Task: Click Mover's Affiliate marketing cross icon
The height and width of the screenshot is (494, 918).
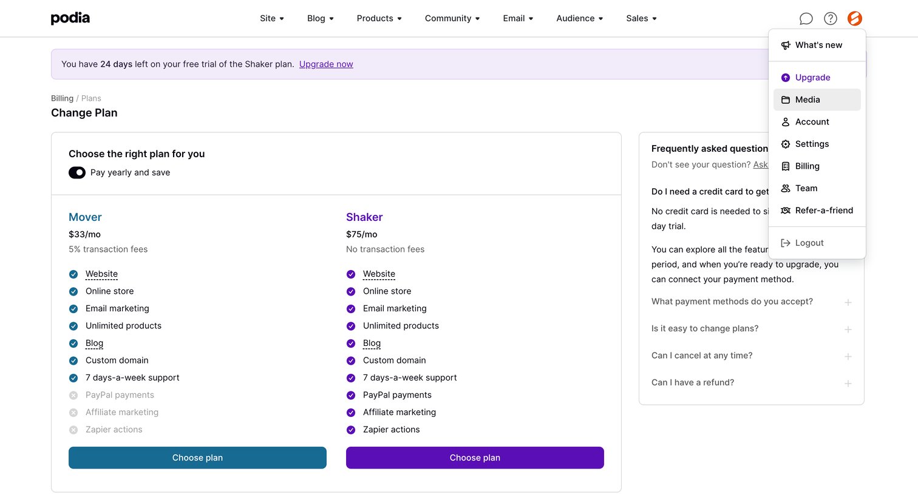Action: tap(73, 413)
